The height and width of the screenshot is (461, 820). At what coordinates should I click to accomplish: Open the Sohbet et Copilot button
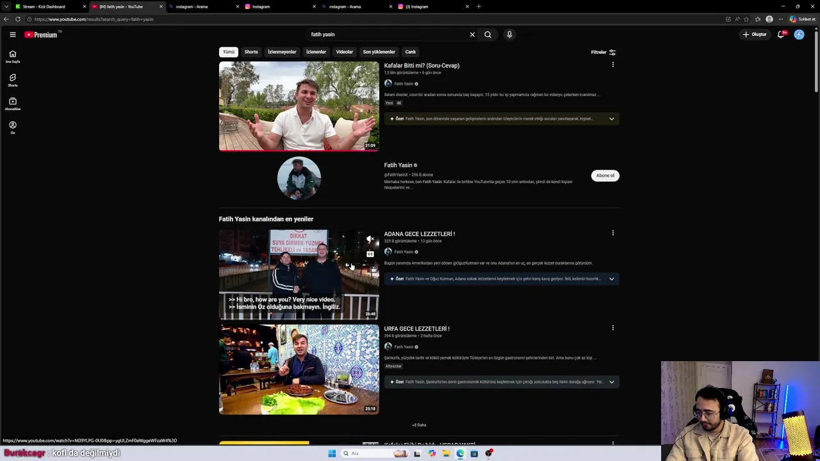pyautogui.click(x=803, y=19)
